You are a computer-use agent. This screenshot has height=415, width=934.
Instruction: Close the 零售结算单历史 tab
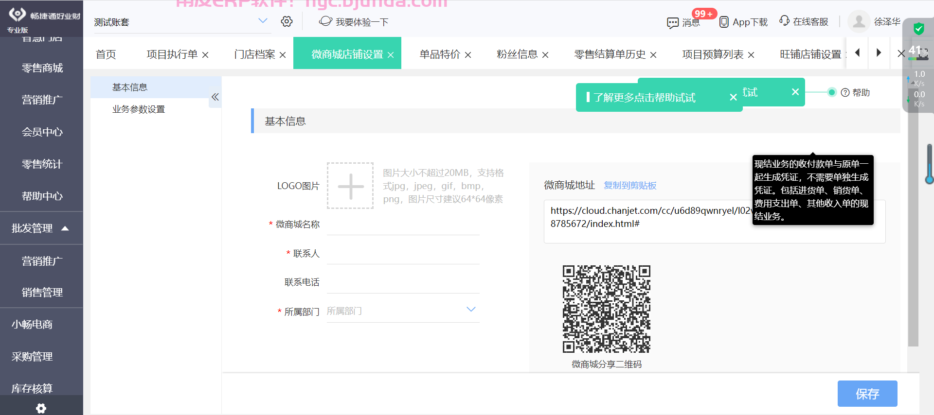coord(653,55)
